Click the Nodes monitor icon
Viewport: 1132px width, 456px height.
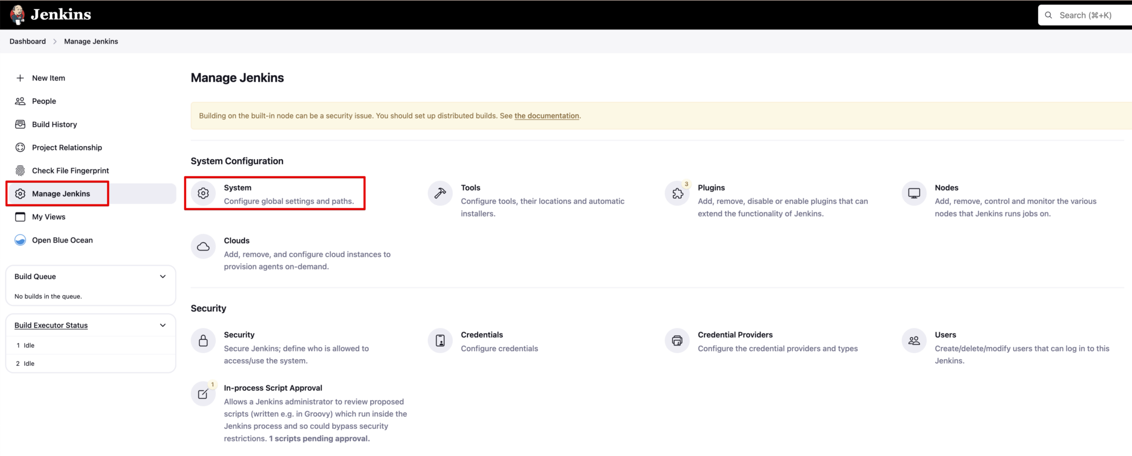(914, 194)
